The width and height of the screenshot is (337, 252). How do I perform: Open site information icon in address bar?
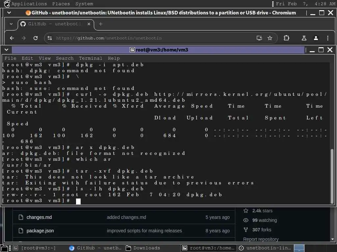coord(50,38)
